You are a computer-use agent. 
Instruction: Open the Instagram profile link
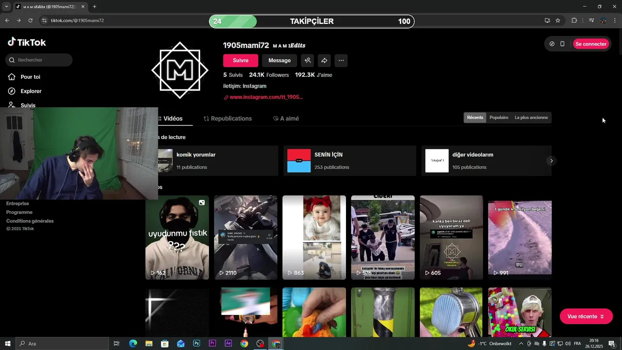pyautogui.click(x=263, y=97)
